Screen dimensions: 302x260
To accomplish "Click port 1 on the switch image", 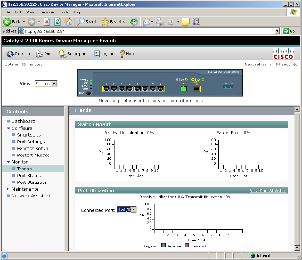I will [x=106, y=89].
